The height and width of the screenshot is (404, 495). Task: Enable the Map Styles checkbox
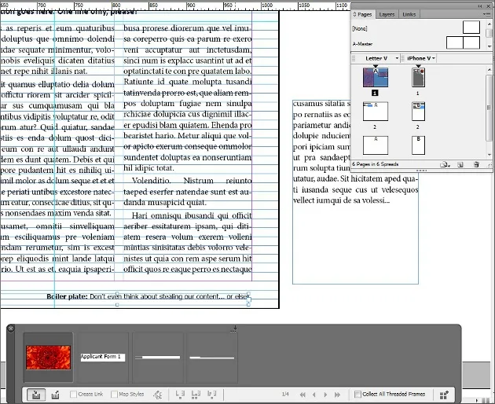pyautogui.click(x=114, y=395)
